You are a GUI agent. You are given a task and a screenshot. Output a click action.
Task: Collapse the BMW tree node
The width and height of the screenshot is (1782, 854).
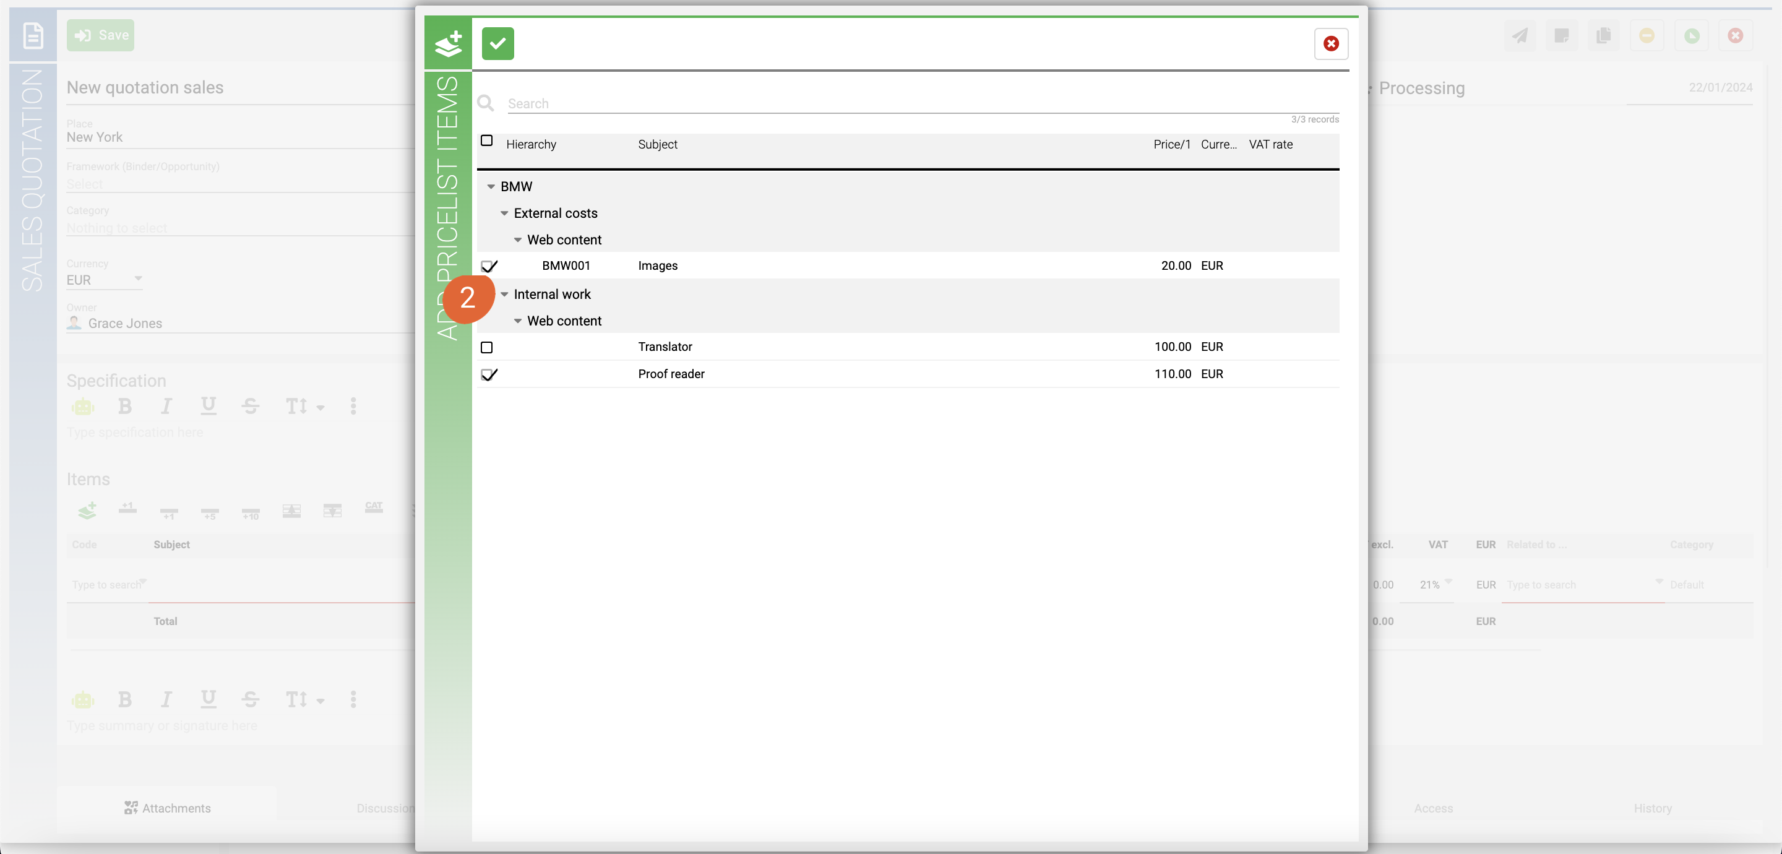[491, 187]
